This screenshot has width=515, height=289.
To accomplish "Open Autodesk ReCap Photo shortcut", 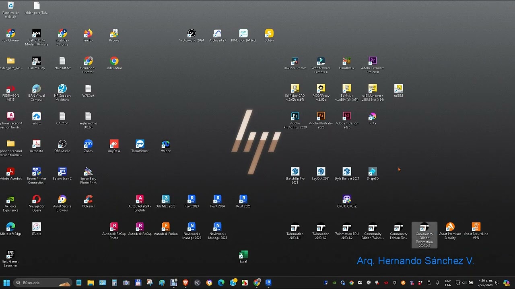I will click(x=114, y=231).
